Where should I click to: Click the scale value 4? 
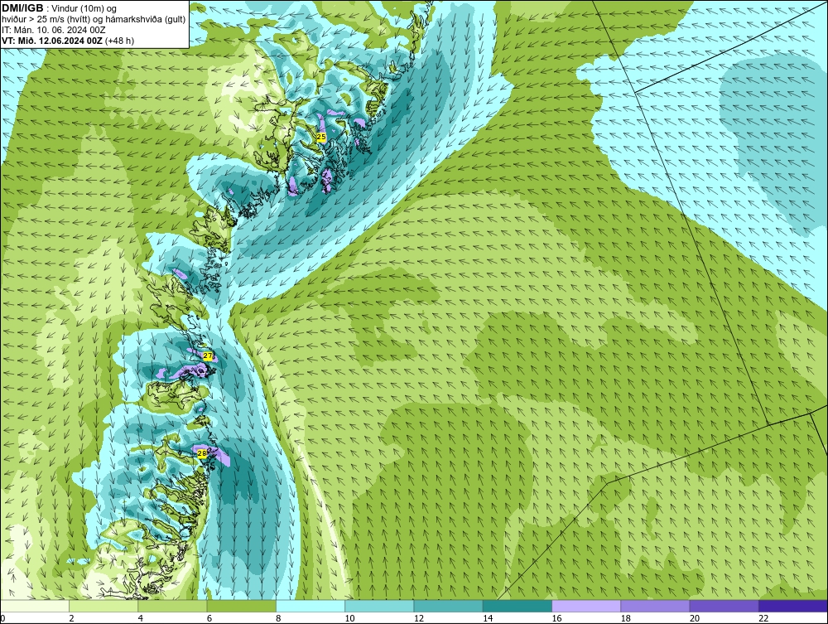coord(141,619)
